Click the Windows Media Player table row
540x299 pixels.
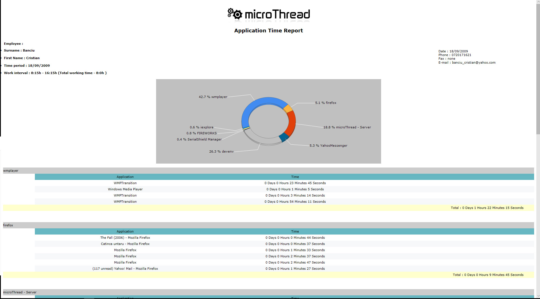coord(284,189)
